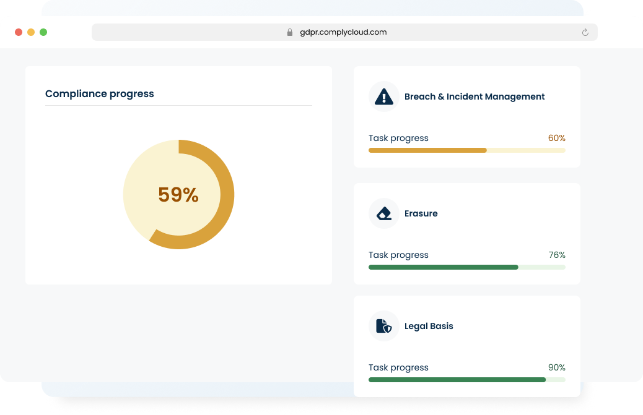
Task: Click the yellow traffic light window control
Action: click(30, 31)
